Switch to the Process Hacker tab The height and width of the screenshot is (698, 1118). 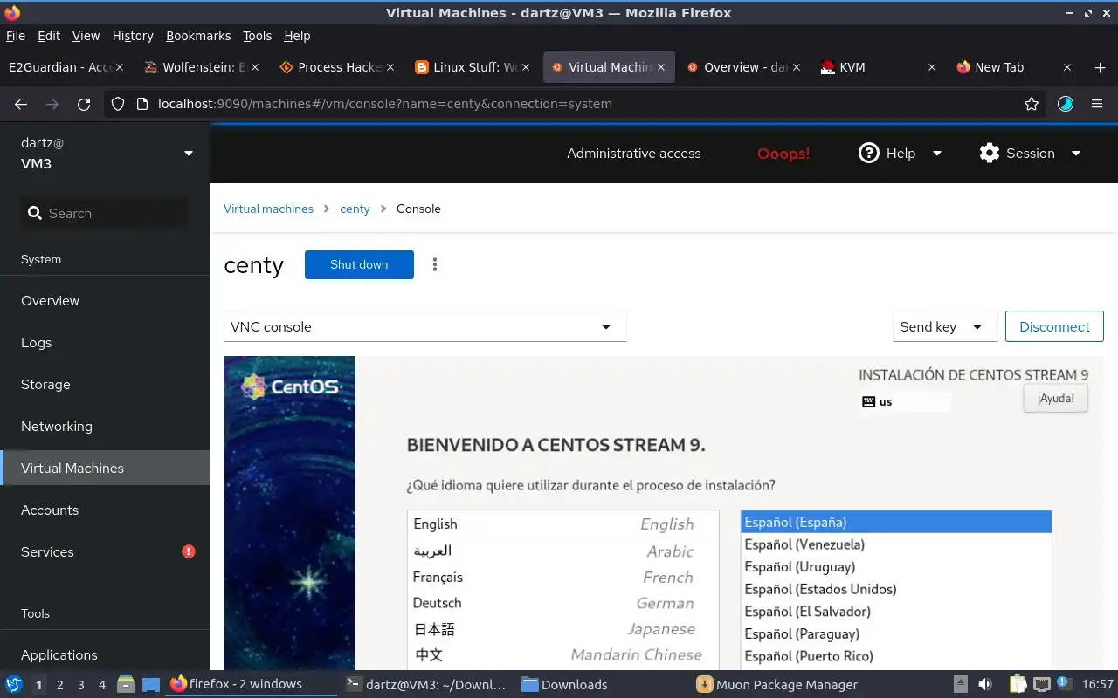[x=336, y=67]
